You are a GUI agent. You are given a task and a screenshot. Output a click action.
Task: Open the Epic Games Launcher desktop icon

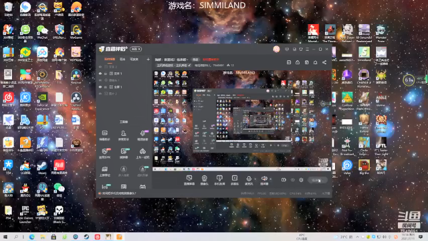point(25,214)
